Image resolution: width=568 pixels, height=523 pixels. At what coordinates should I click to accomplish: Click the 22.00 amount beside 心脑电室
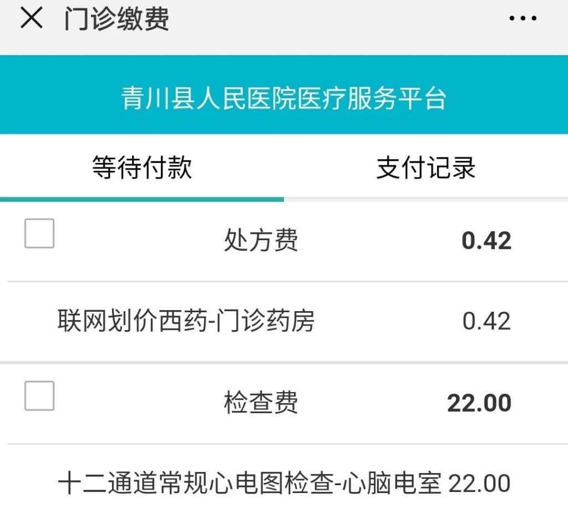pos(479,484)
